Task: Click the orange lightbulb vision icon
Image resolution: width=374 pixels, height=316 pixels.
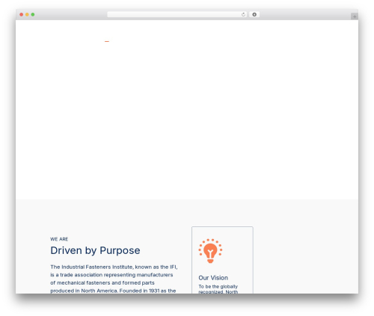Action: coord(210,251)
